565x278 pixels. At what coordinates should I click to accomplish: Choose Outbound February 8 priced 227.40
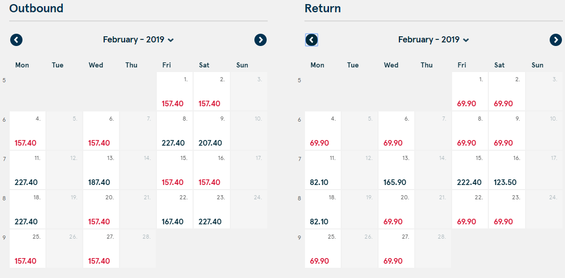click(x=175, y=131)
